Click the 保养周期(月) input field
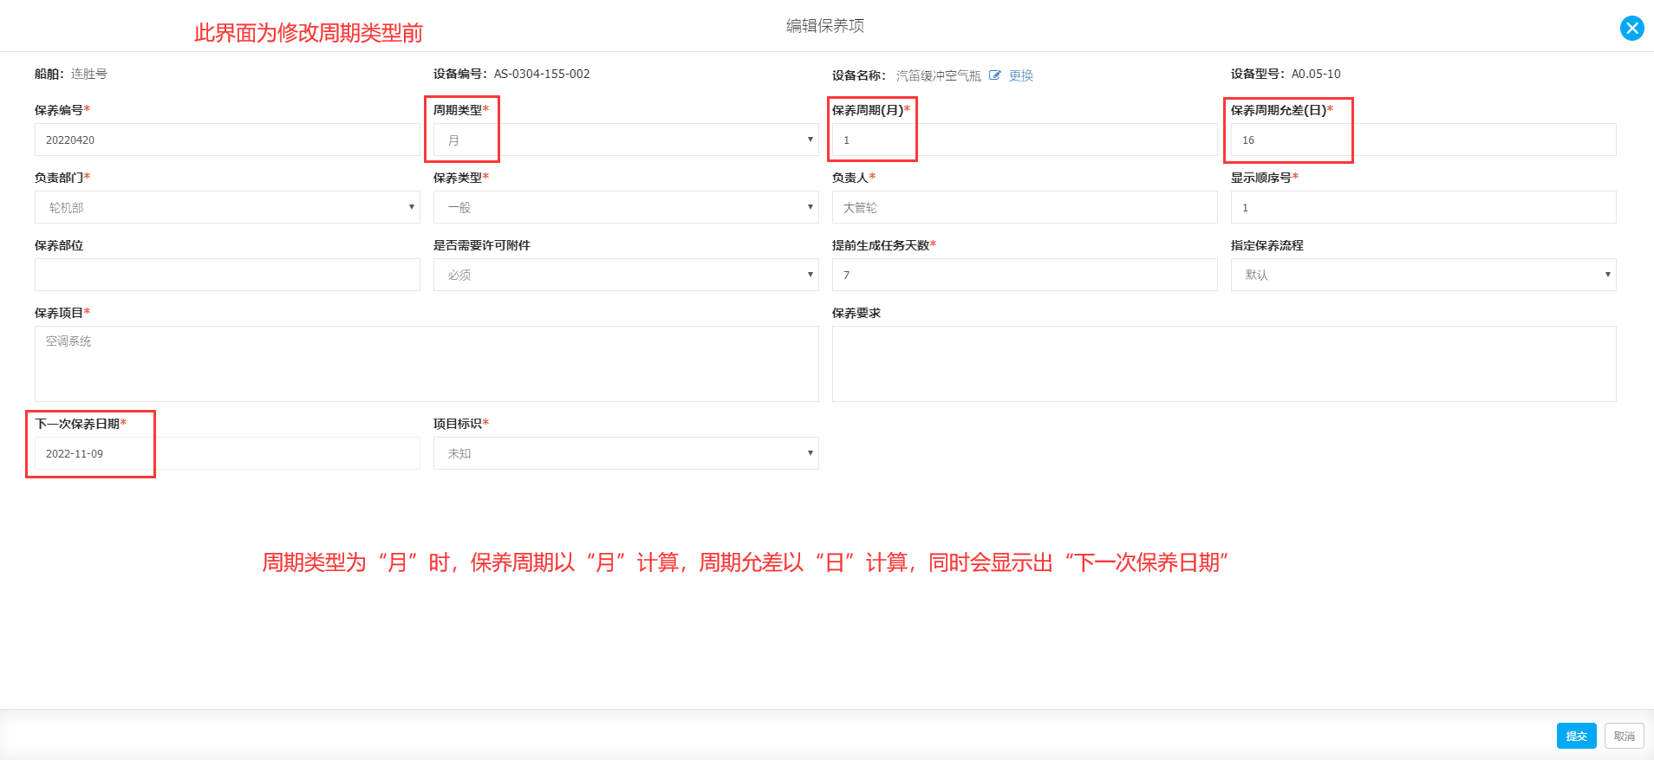1654x760 pixels. pos(1025,140)
